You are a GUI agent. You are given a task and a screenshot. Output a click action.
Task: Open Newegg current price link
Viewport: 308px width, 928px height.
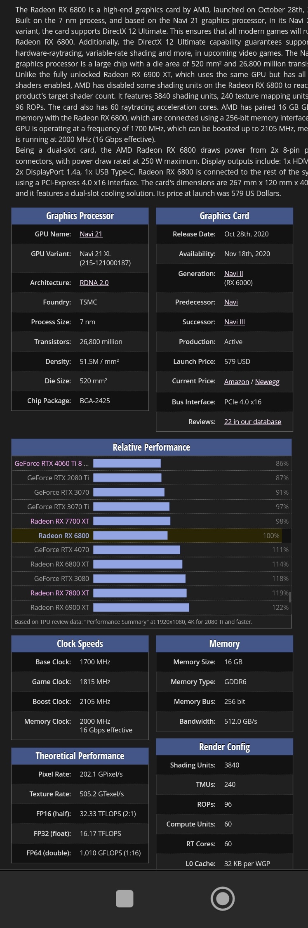(267, 382)
